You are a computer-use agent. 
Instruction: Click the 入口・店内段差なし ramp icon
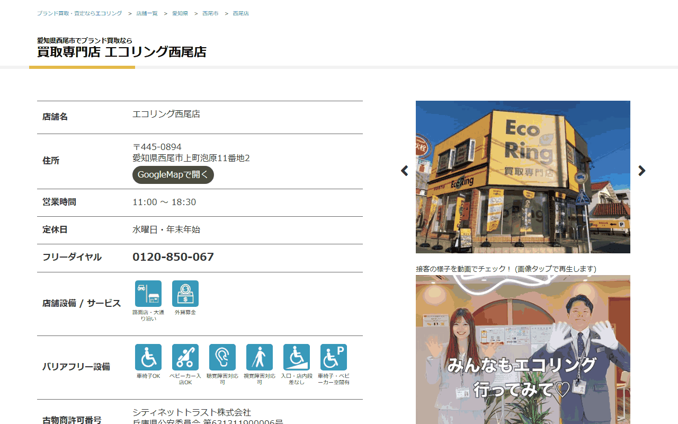click(x=297, y=357)
